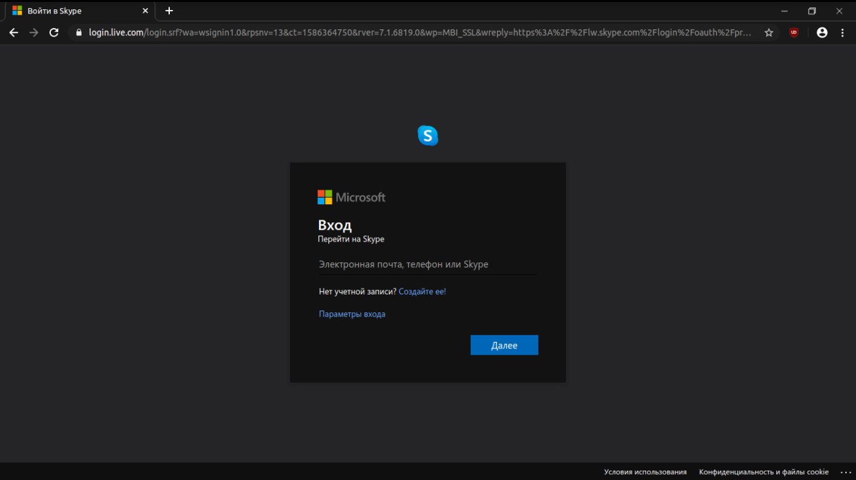The width and height of the screenshot is (856, 480).
Task: Click the browser forward arrow
Action: pyautogui.click(x=33, y=32)
